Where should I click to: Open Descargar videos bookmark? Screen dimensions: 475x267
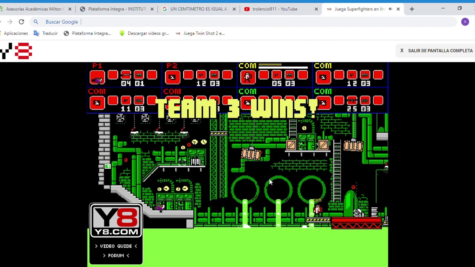click(x=144, y=33)
